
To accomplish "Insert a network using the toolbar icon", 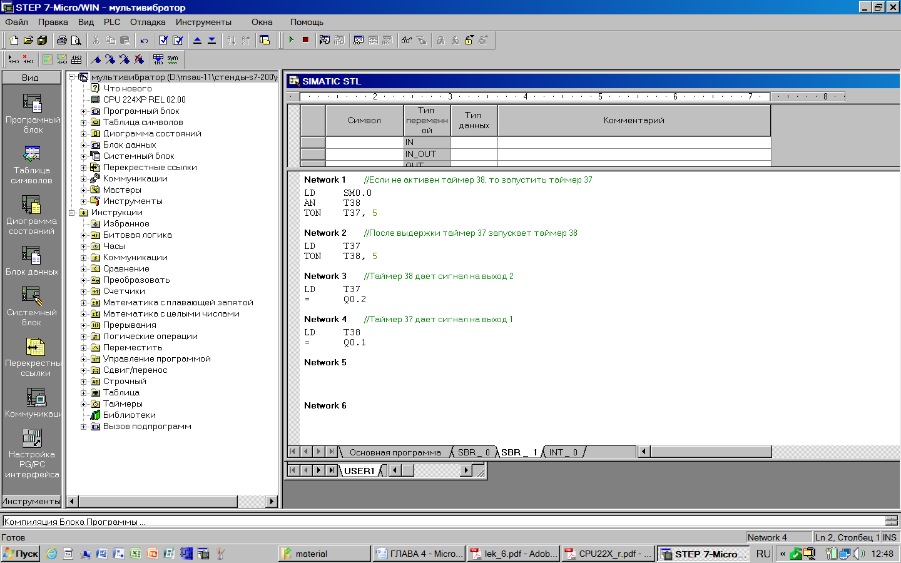I will pos(13,59).
